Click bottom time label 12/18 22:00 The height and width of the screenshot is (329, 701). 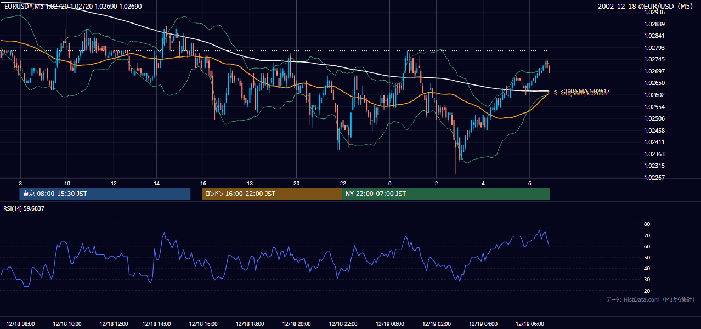pyautogui.click(x=343, y=324)
